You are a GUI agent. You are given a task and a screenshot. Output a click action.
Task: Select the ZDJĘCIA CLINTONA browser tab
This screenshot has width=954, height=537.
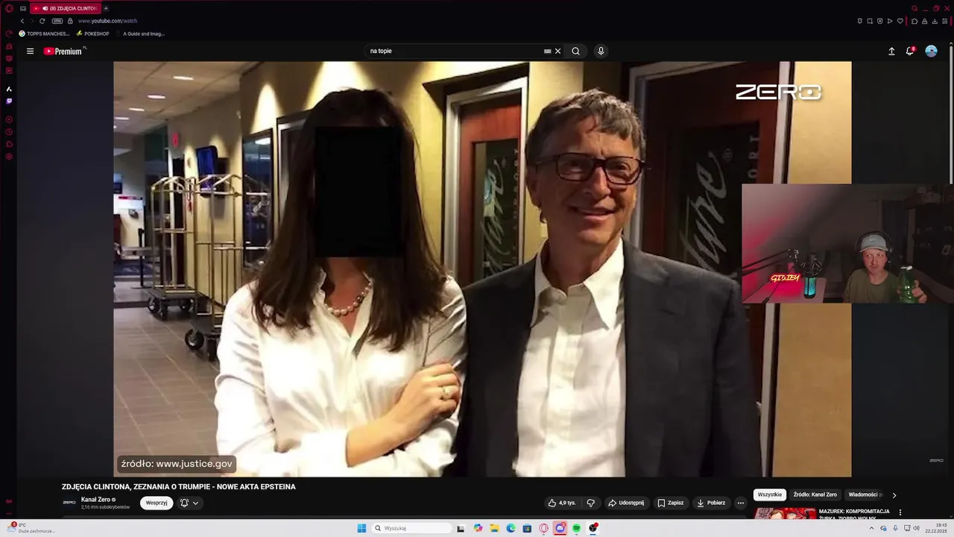[64, 8]
